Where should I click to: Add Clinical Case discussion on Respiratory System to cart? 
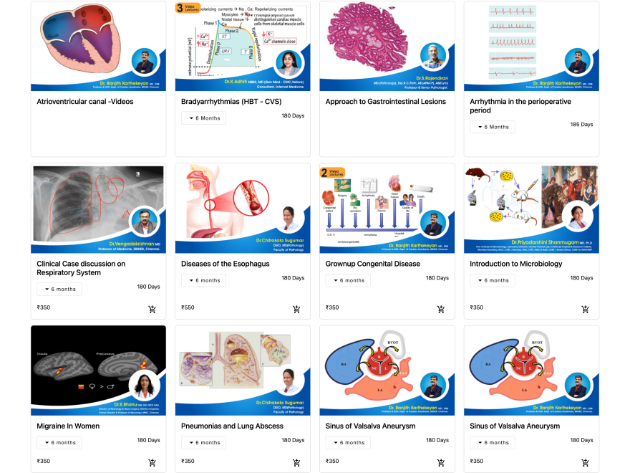click(152, 309)
